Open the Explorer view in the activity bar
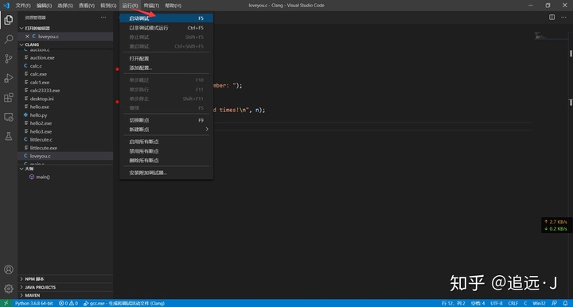 tap(9, 20)
